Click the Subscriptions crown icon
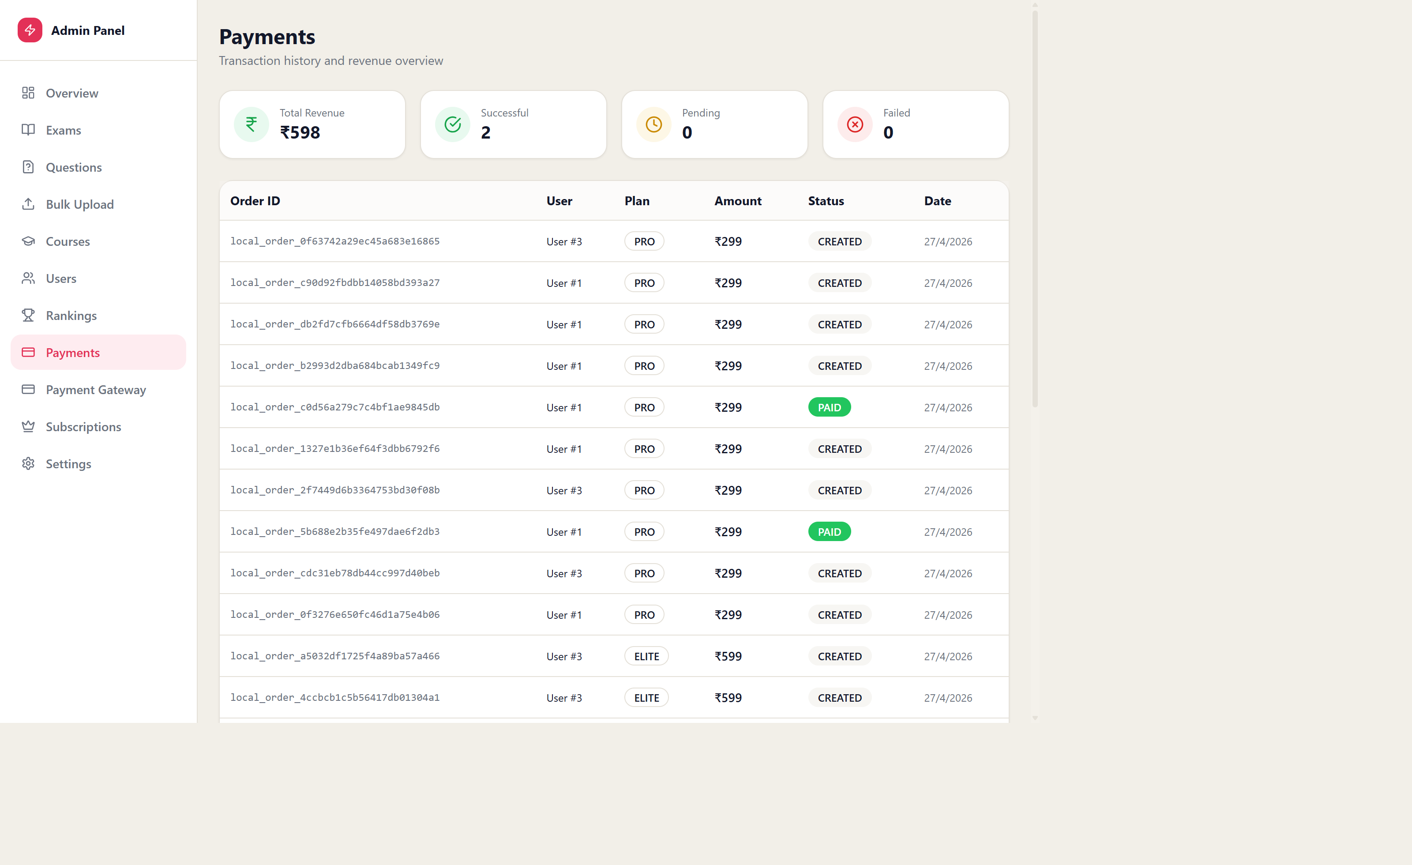 pyautogui.click(x=28, y=426)
